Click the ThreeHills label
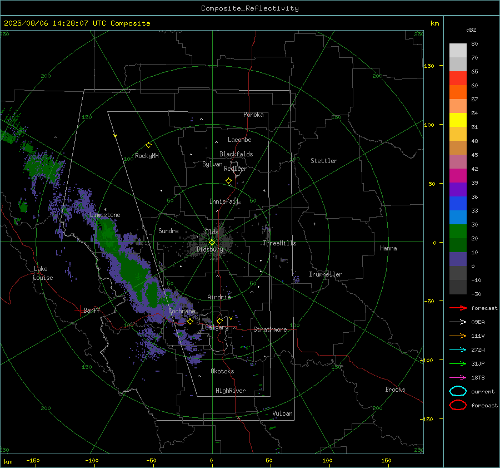The image size is (500, 468). (279, 243)
